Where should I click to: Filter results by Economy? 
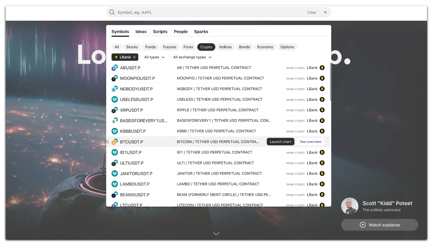(265, 47)
